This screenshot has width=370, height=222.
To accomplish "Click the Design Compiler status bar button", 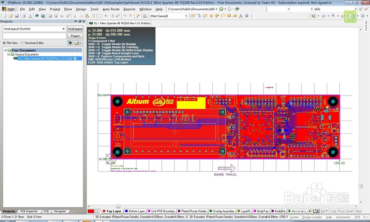I will tap(312, 217).
